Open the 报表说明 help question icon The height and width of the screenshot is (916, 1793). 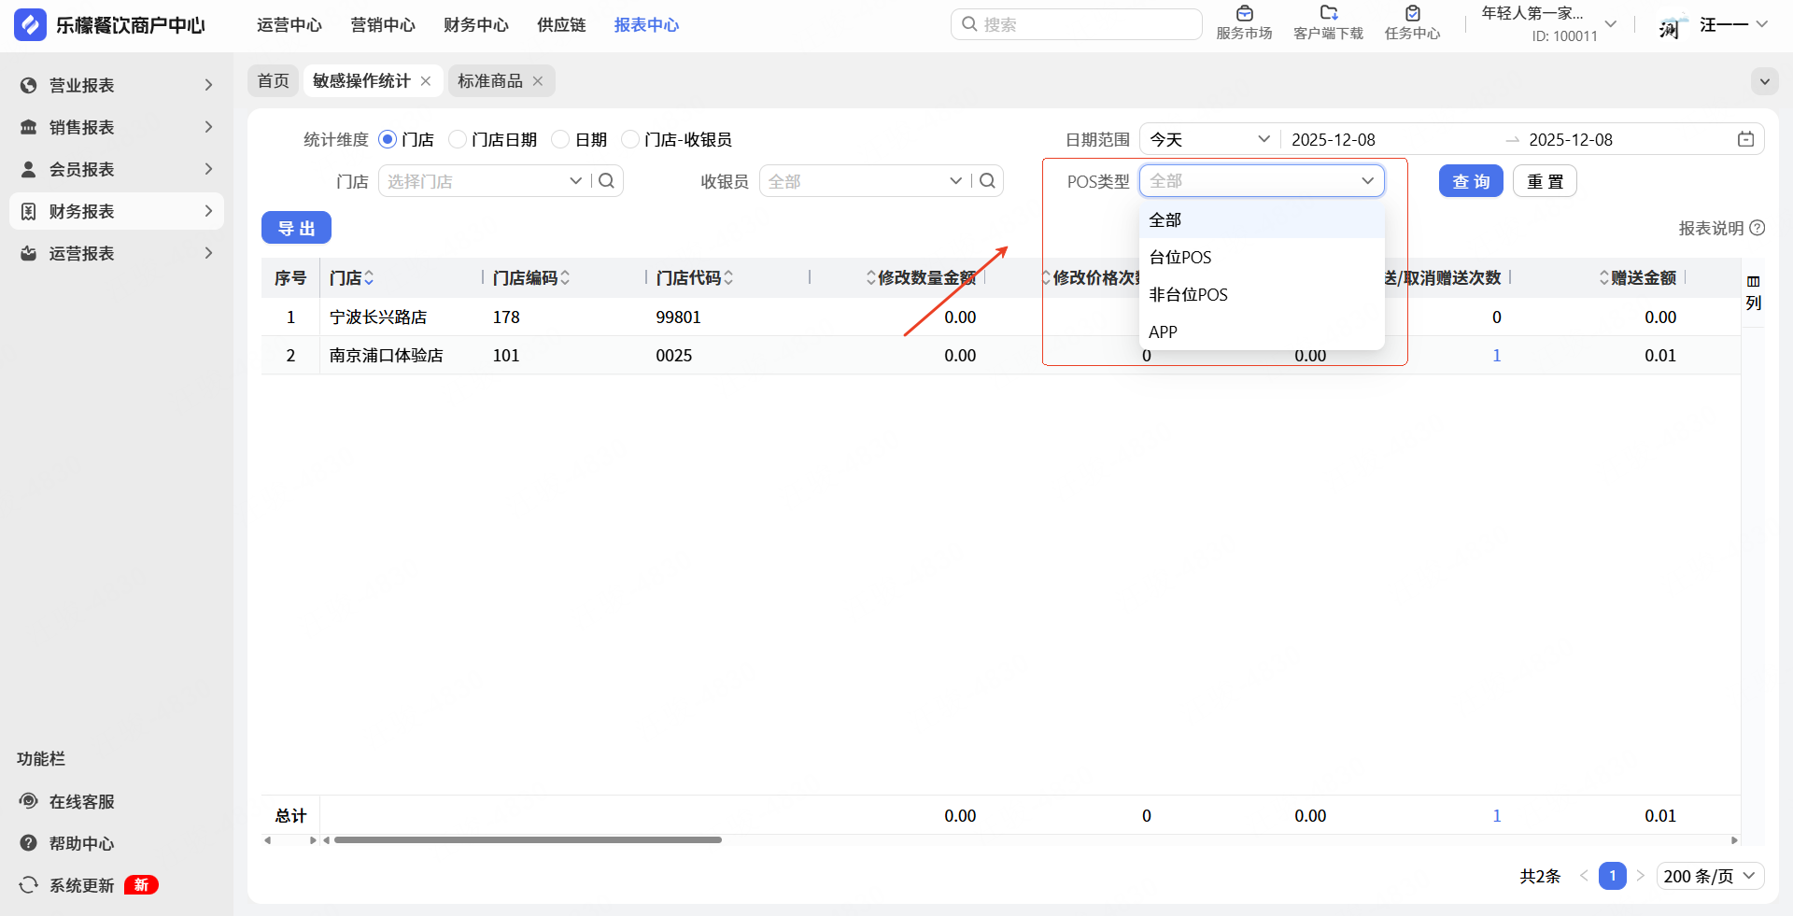[x=1758, y=228]
